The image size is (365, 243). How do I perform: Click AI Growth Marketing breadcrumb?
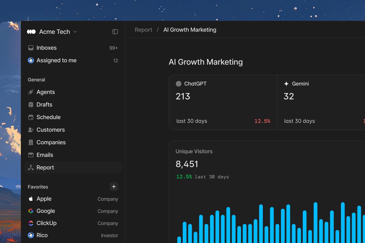pos(190,30)
